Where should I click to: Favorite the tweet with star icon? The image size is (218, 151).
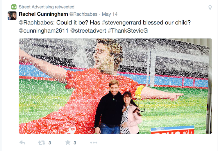[x=68, y=142]
